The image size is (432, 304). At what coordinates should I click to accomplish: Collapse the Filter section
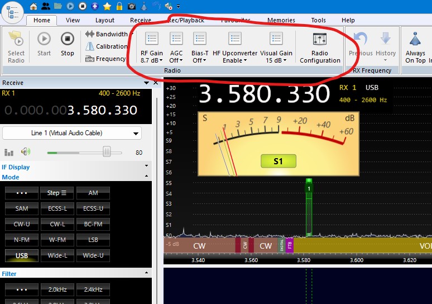click(x=146, y=273)
